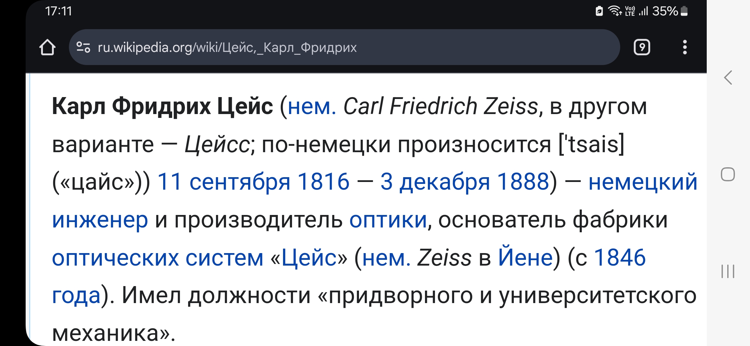750x346 pixels.
Task: Open site settings icon in address bar
Action: point(83,47)
